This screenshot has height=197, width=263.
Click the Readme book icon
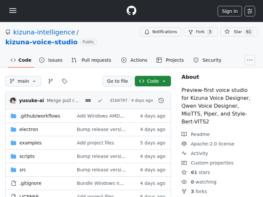pos(184,134)
